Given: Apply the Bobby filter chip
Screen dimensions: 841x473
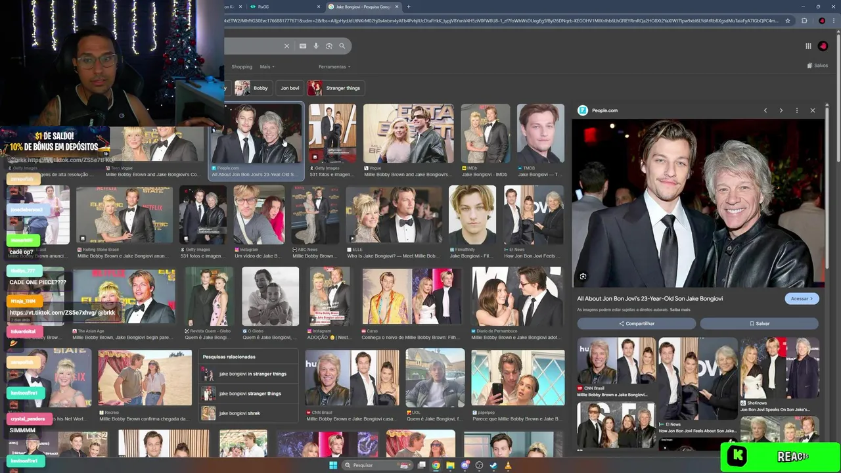Looking at the screenshot, I should pos(252,88).
